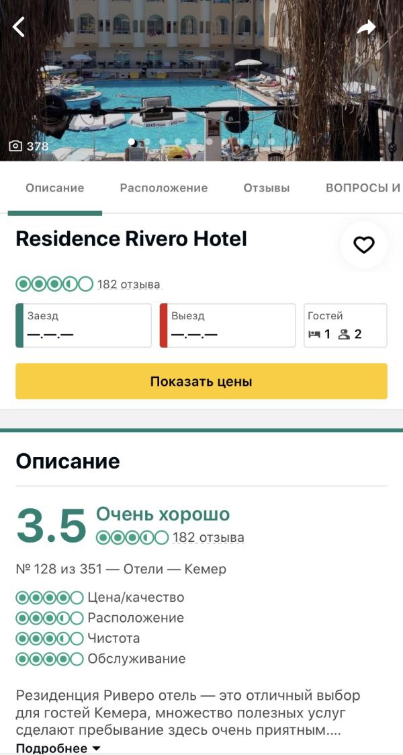Tap the photo carousel page dots
The height and width of the screenshot is (755, 403).
pyautogui.click(x=201, y=142)
